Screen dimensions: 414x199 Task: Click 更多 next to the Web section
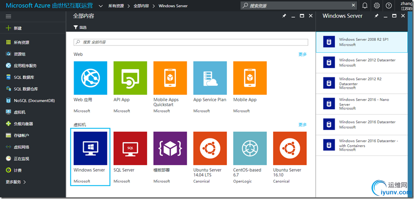click(303, 54)
